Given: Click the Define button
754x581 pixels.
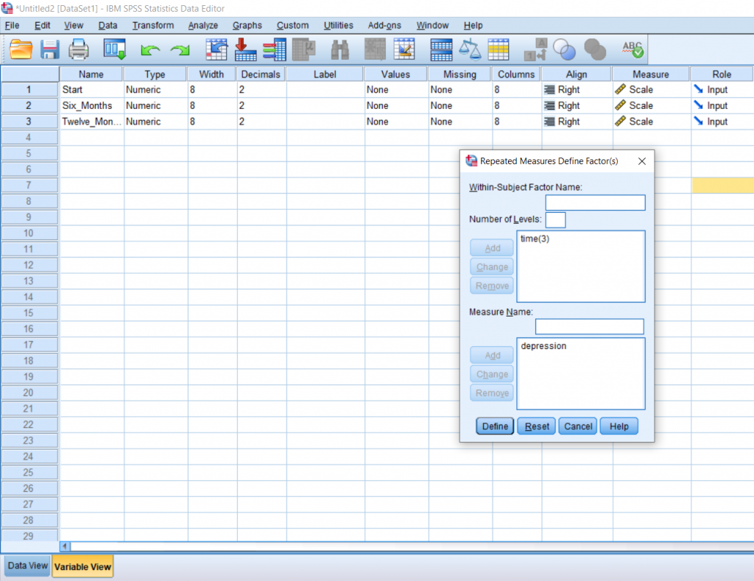Looking at the screenshot, I should pos(494,426).
